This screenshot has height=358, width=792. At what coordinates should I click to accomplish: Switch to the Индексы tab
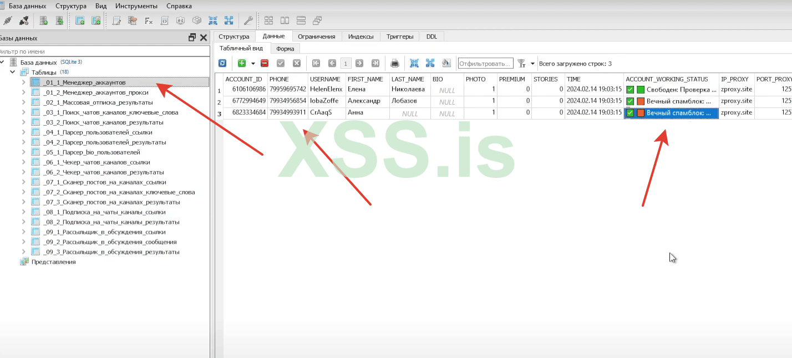[361, 37]
